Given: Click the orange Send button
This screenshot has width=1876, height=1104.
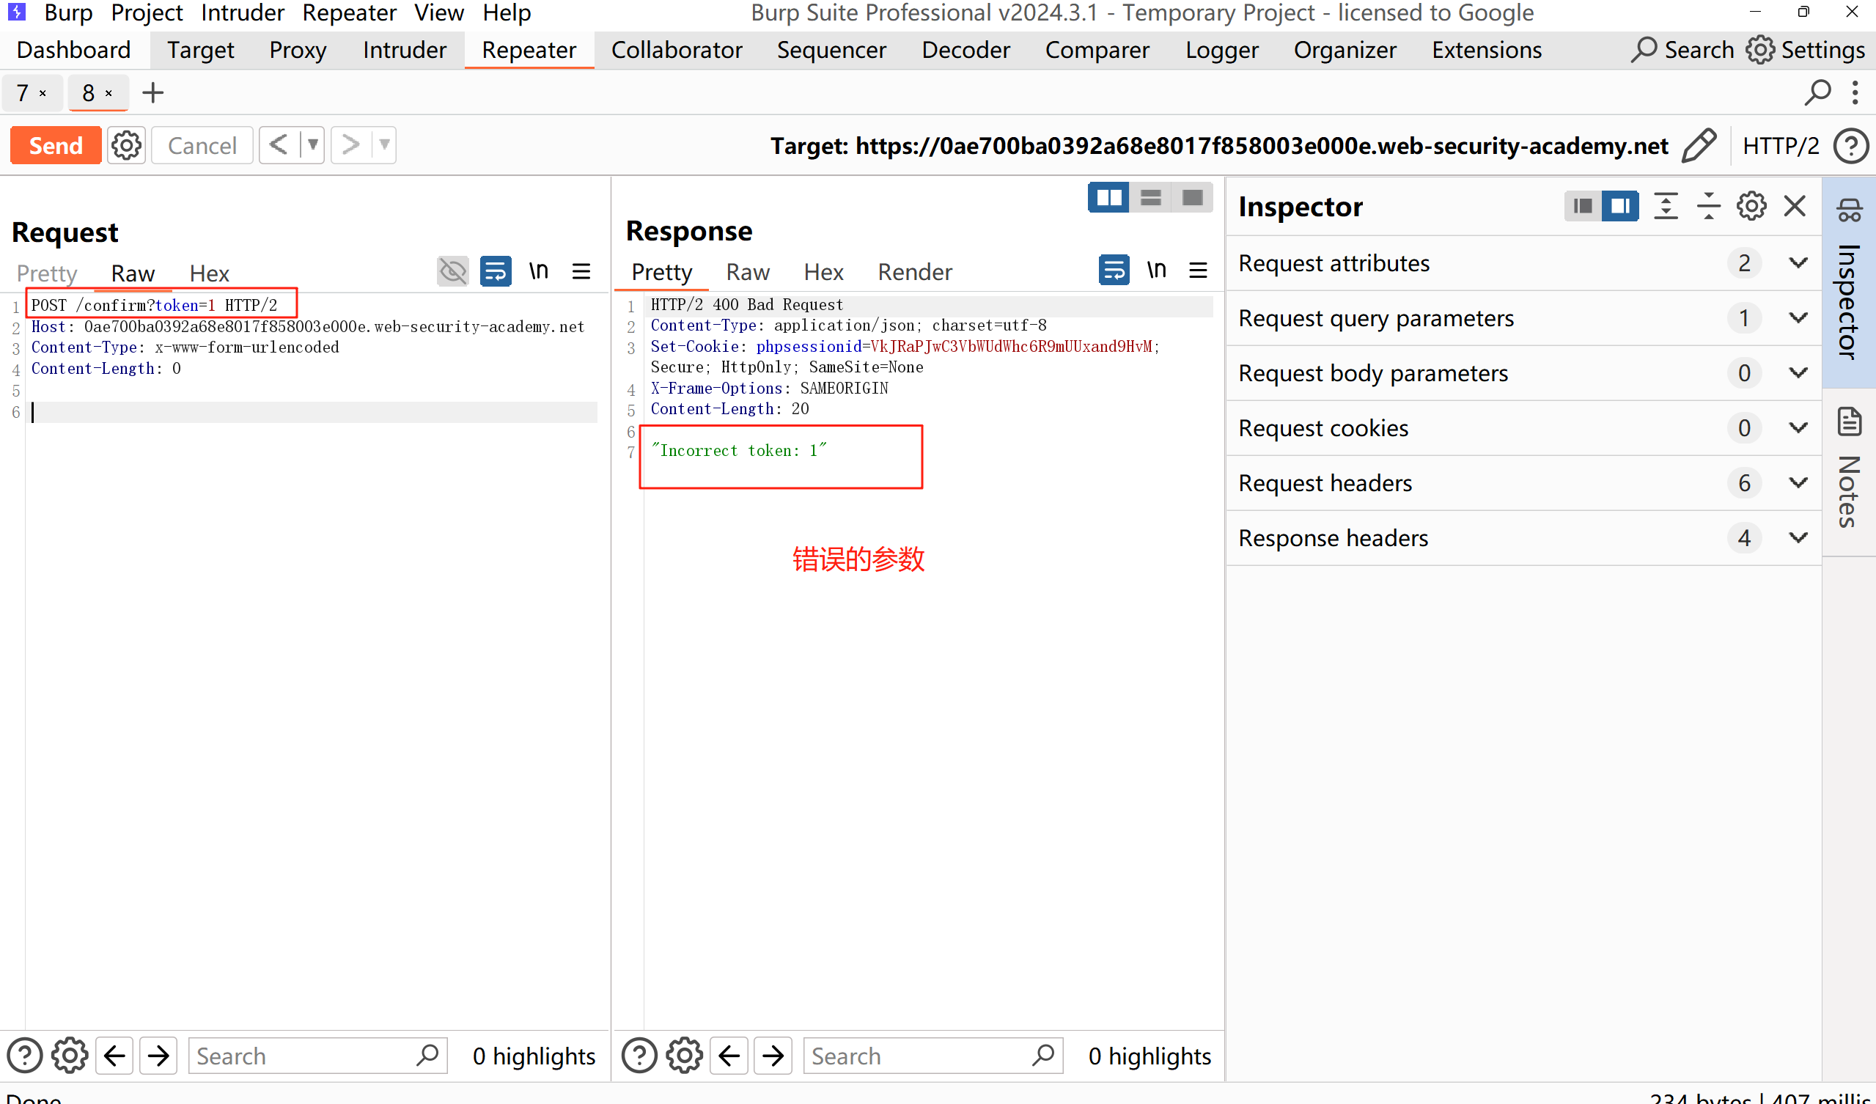Looking at the screenshot, I should pos(56,145).
